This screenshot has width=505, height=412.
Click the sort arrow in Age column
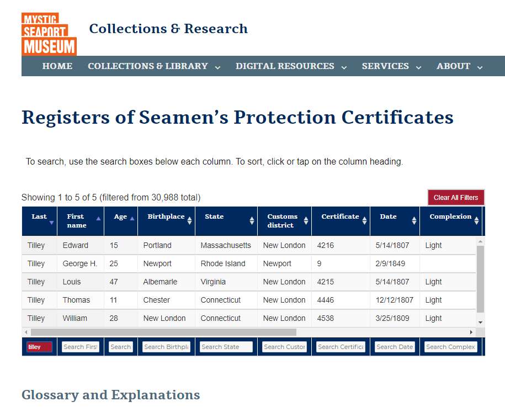[132, 219]
